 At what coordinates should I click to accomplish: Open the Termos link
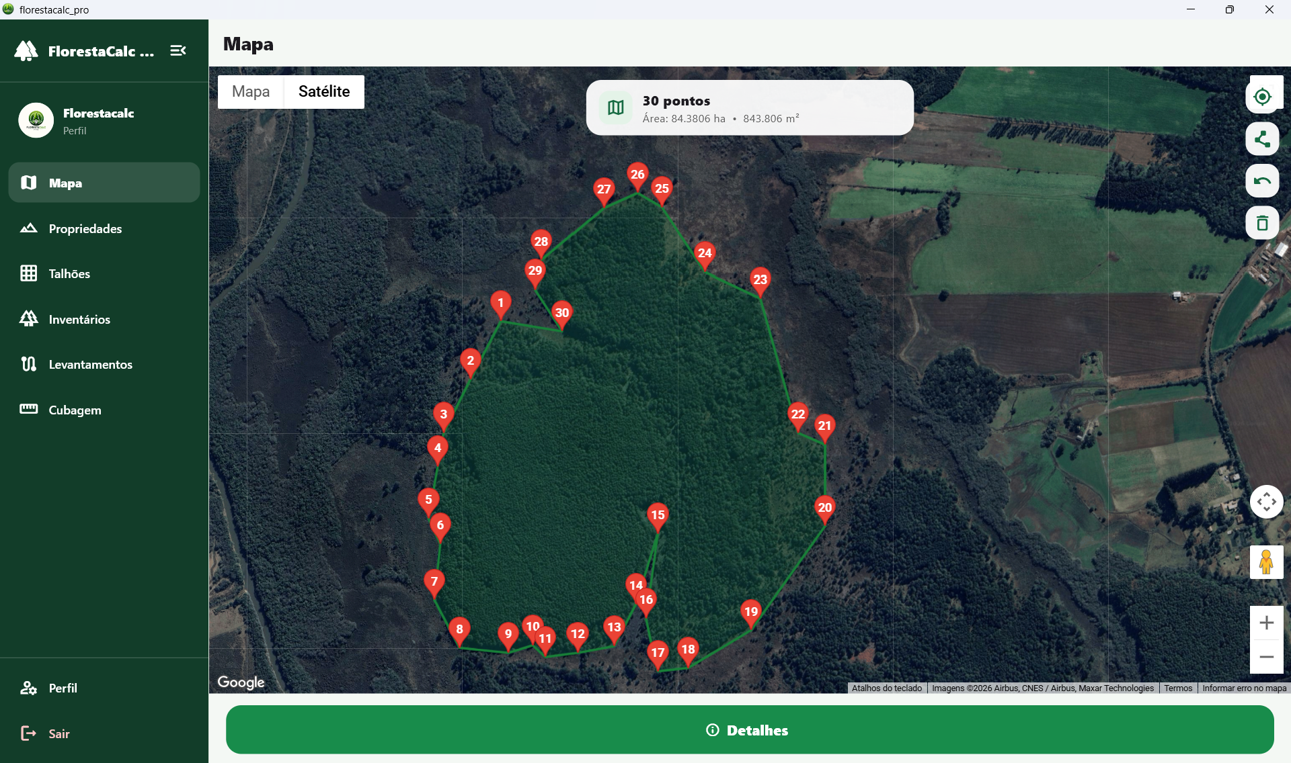[1177, 688]
